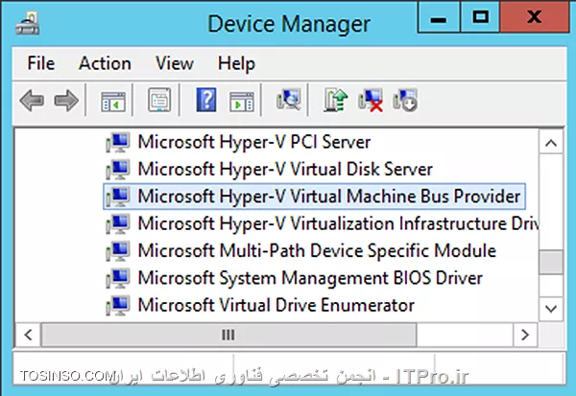Click the Forward arrow toolbar icon
This screenshot has height=396, width=576.
pyautogui.click(x=66, y=100)
